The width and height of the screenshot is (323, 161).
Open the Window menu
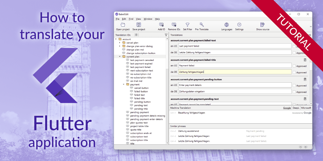click(148, 19)
